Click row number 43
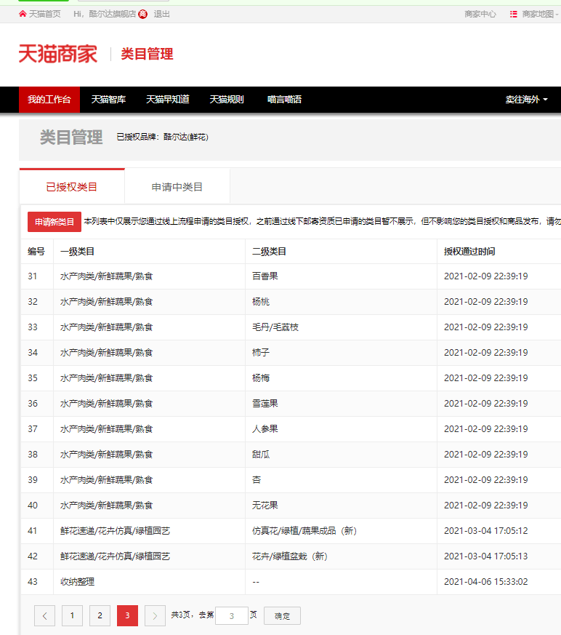 (33, 582)
